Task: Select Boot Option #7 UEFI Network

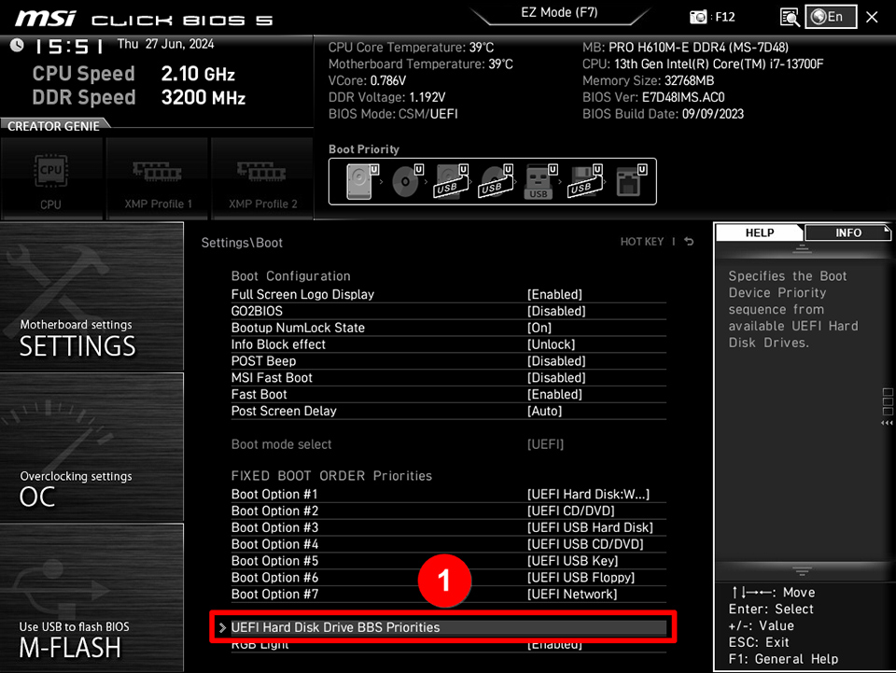Action: click(449, 595)
